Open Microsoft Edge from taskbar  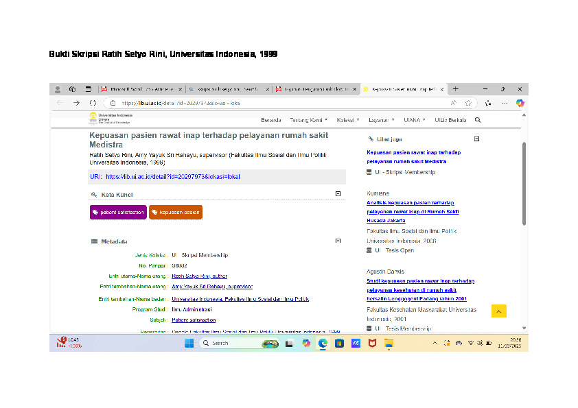(x=323, y=343)
